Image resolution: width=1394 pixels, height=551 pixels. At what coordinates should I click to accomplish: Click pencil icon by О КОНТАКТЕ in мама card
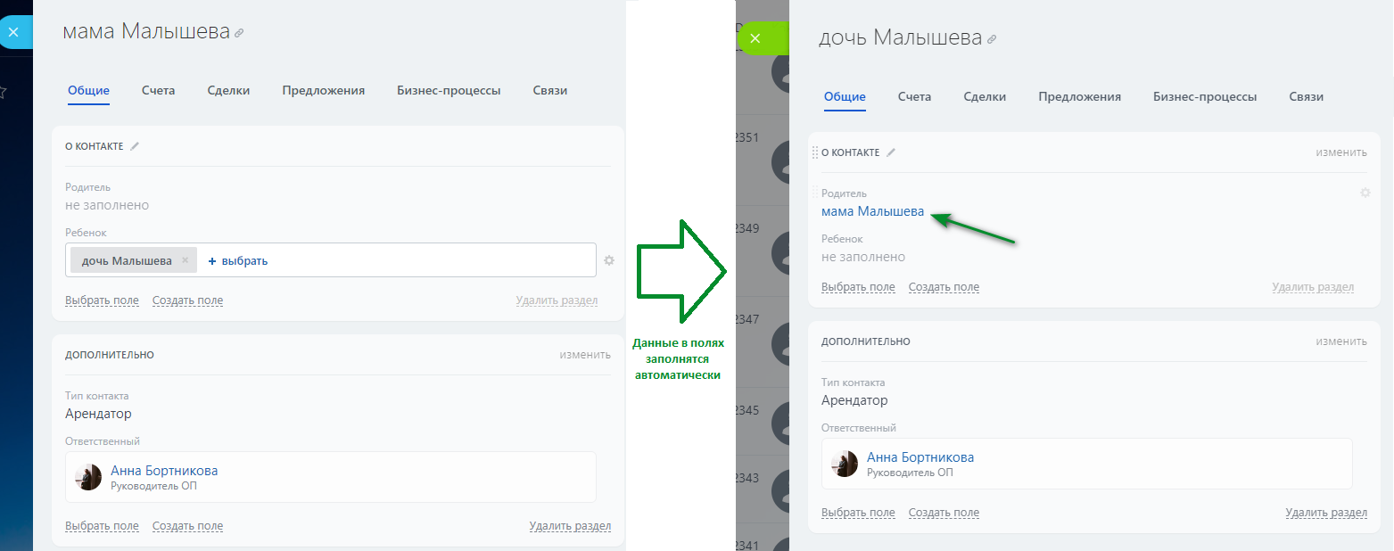click(135, 146)
